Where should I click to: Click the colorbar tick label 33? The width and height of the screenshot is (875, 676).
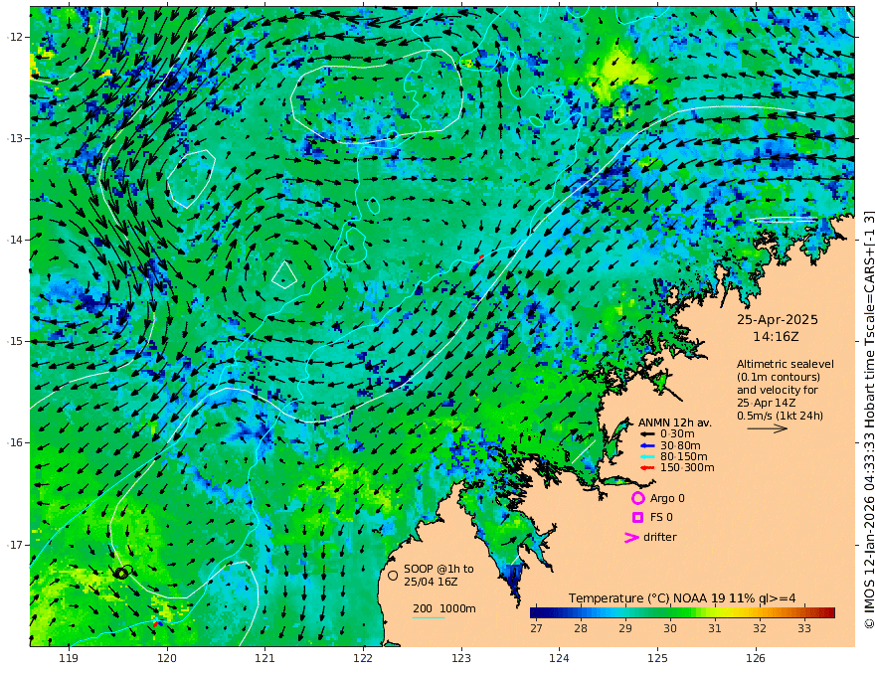[x=804, y=628]
